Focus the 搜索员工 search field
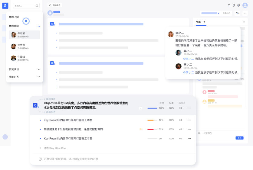The image size is (253, 170). [26, 6]
